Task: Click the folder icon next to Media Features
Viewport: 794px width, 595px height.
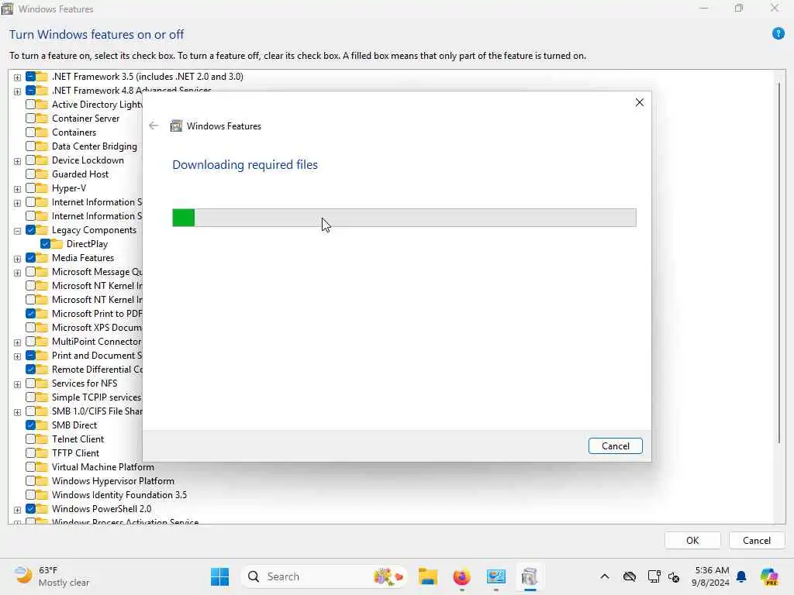Action: 42,257
